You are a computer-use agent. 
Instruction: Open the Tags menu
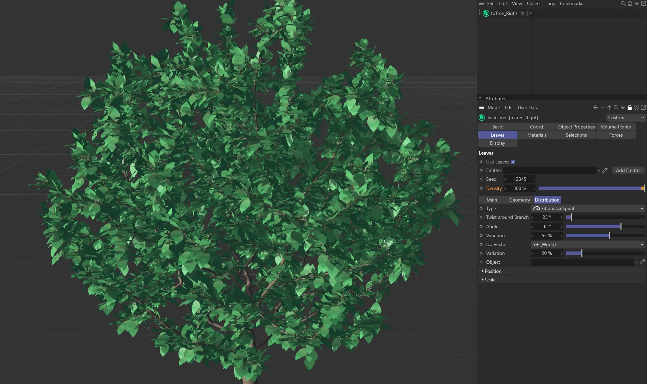[x=550, y=3]
